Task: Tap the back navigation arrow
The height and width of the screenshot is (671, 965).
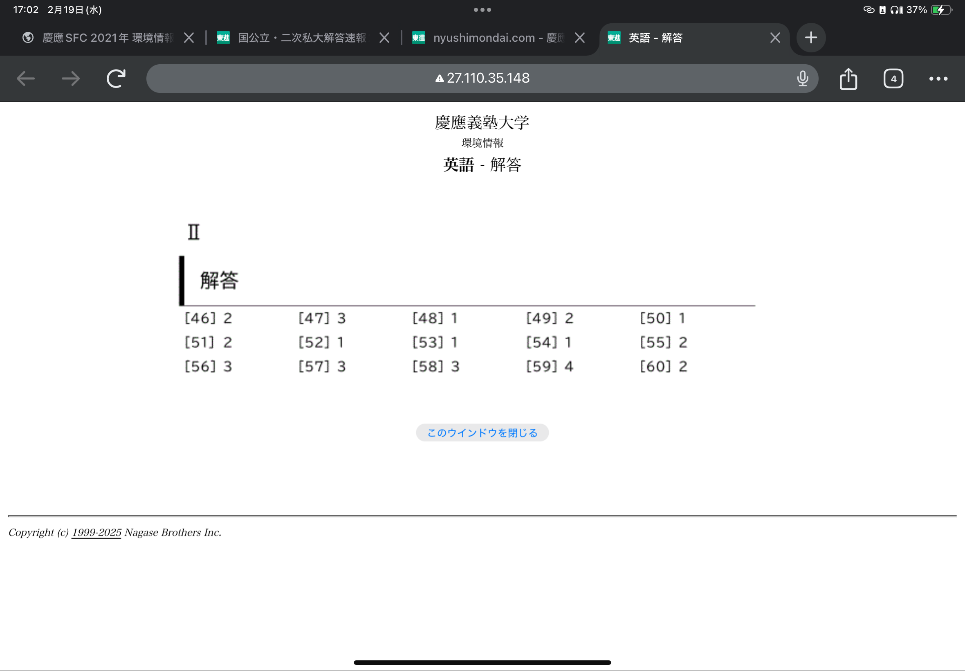Action: (x=26, y=79)
